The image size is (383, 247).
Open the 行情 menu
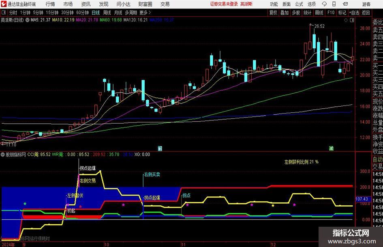coord(50,4)
